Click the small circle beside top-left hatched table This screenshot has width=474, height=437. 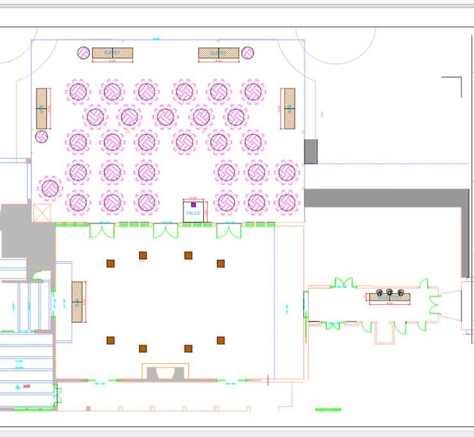[x=83, y=53]
